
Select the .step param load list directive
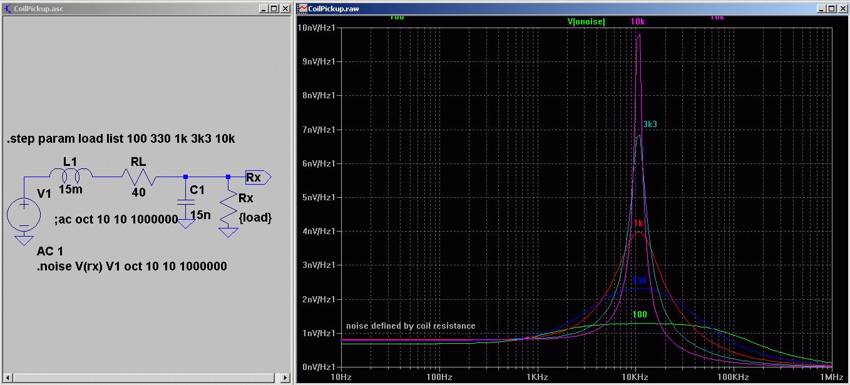pyautogui.click(x=121, y=139)
